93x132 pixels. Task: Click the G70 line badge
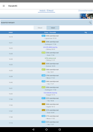pyautogui.click(x=43, y=53)
